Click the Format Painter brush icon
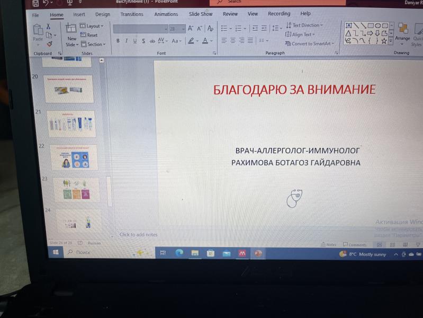Image resolution: width=423 pixels, height=318 pixels. tap(50, 45)
